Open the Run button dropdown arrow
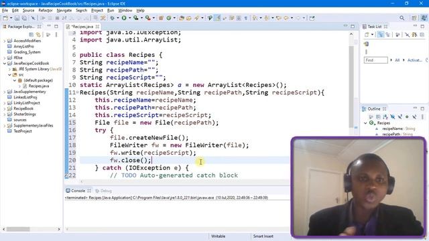The height and width of the screenshot is (241, 429). point(129,18)
